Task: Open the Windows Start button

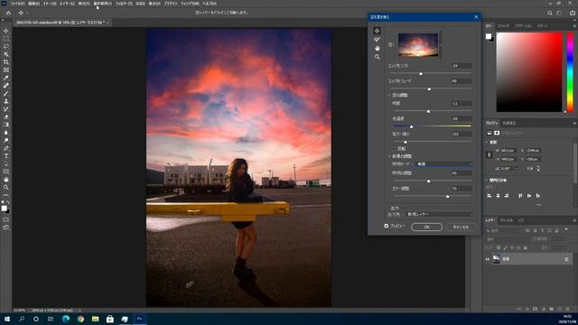Action: click(x=7, y=319)
